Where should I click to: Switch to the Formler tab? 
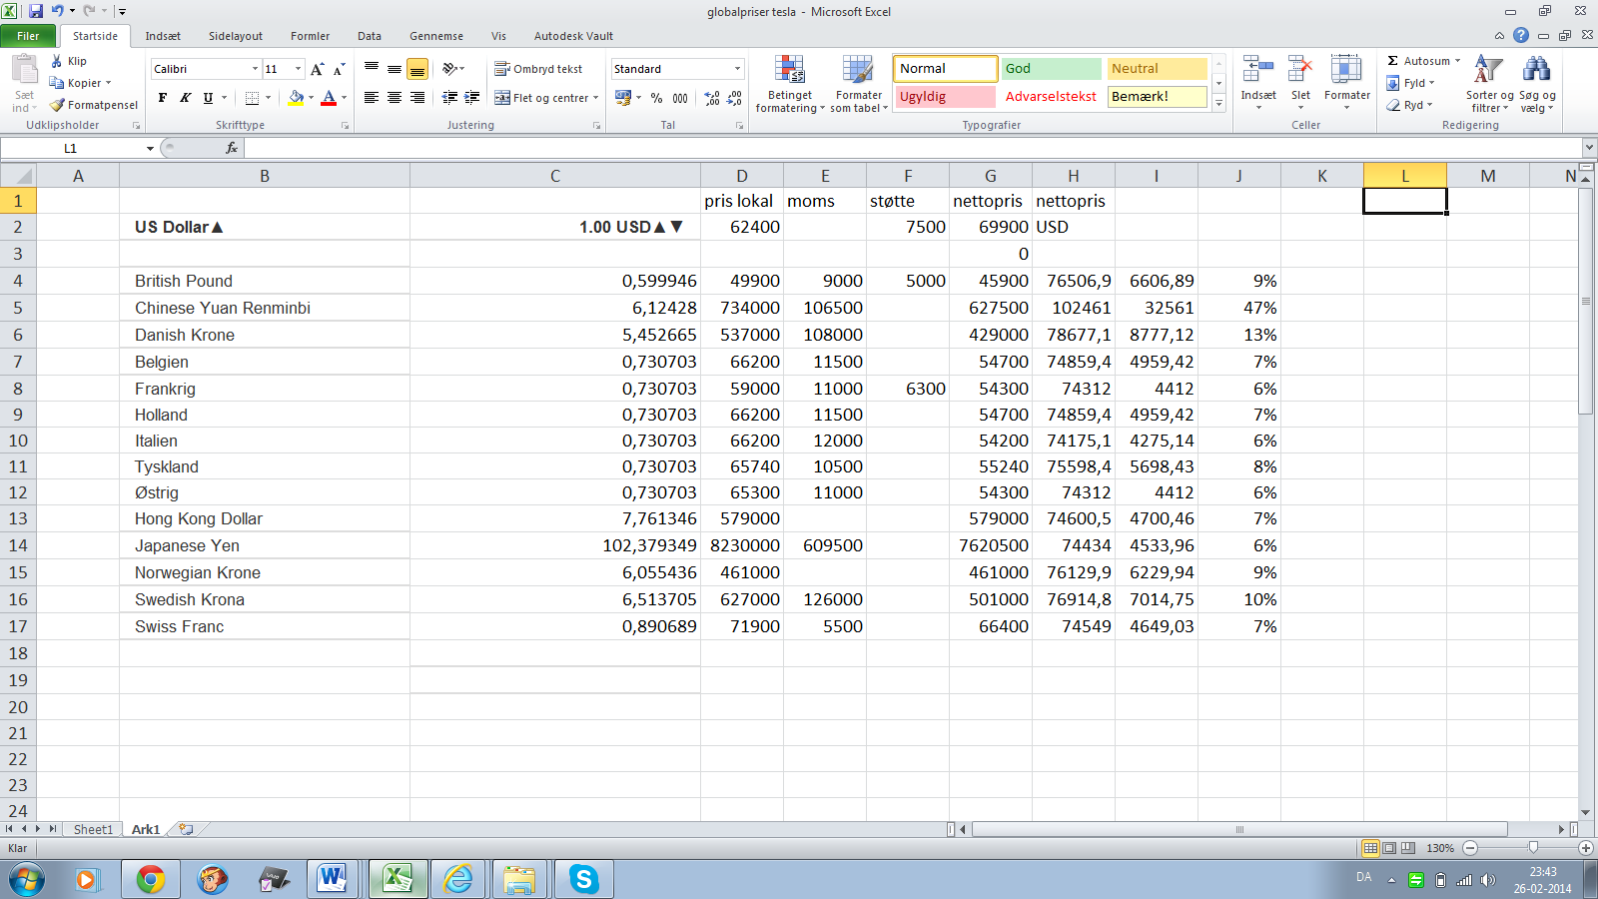[x=310, y=36]
